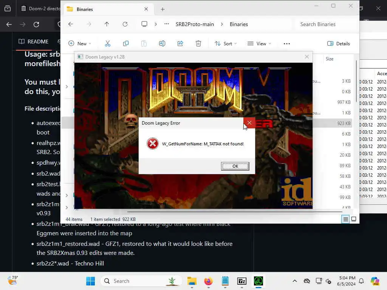Open the notification bell
387x290 pixels.
[x=361, y=281]
